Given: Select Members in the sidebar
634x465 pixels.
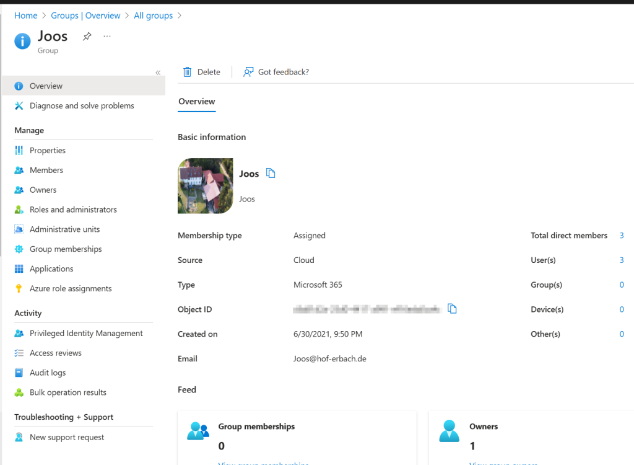Looking at the screenshot, I should [46, 170].
